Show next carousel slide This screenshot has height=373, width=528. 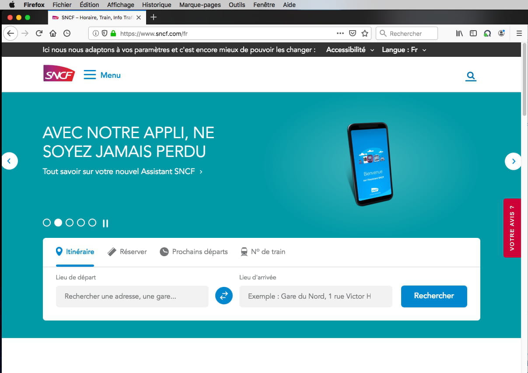click(513, 161)
